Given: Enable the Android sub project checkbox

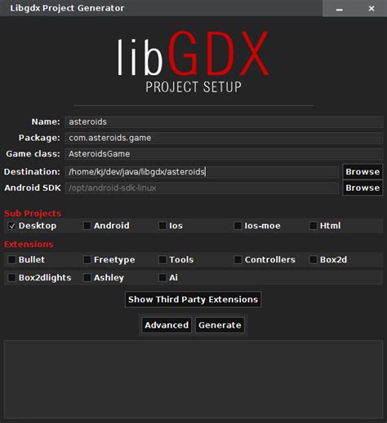Looking at the screenshot, I should (x=87, y=226).
